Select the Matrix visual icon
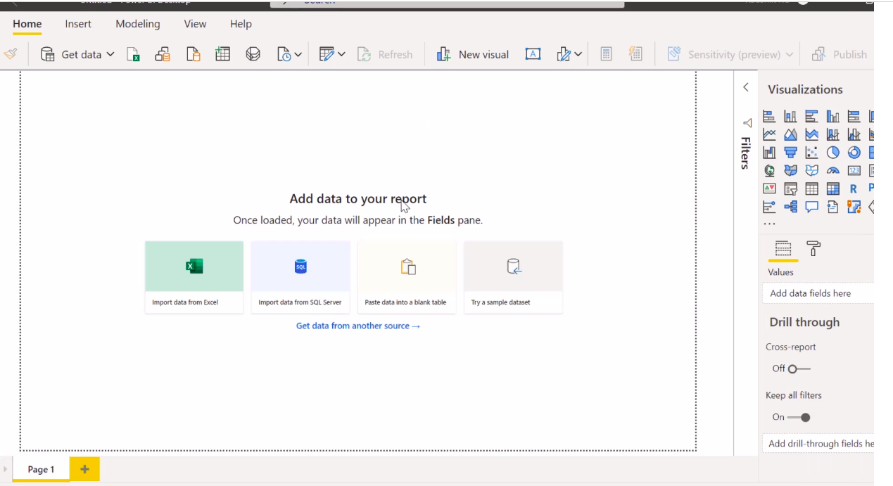The width and height of the screenshot is (893, 486). point(832,188)
